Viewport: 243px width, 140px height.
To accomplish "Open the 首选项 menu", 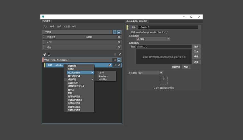I will (x=67, y=26).
